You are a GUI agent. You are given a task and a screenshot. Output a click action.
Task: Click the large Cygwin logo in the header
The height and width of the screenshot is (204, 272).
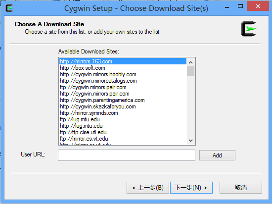coord(249,29)
